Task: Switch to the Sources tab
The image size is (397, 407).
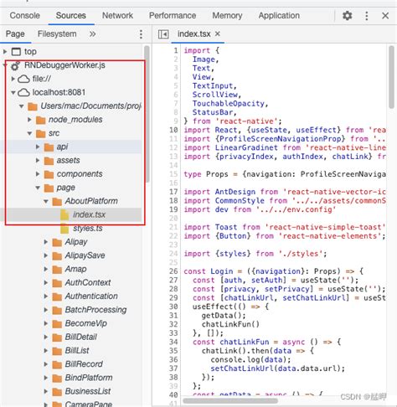Action: pos(70,15)
